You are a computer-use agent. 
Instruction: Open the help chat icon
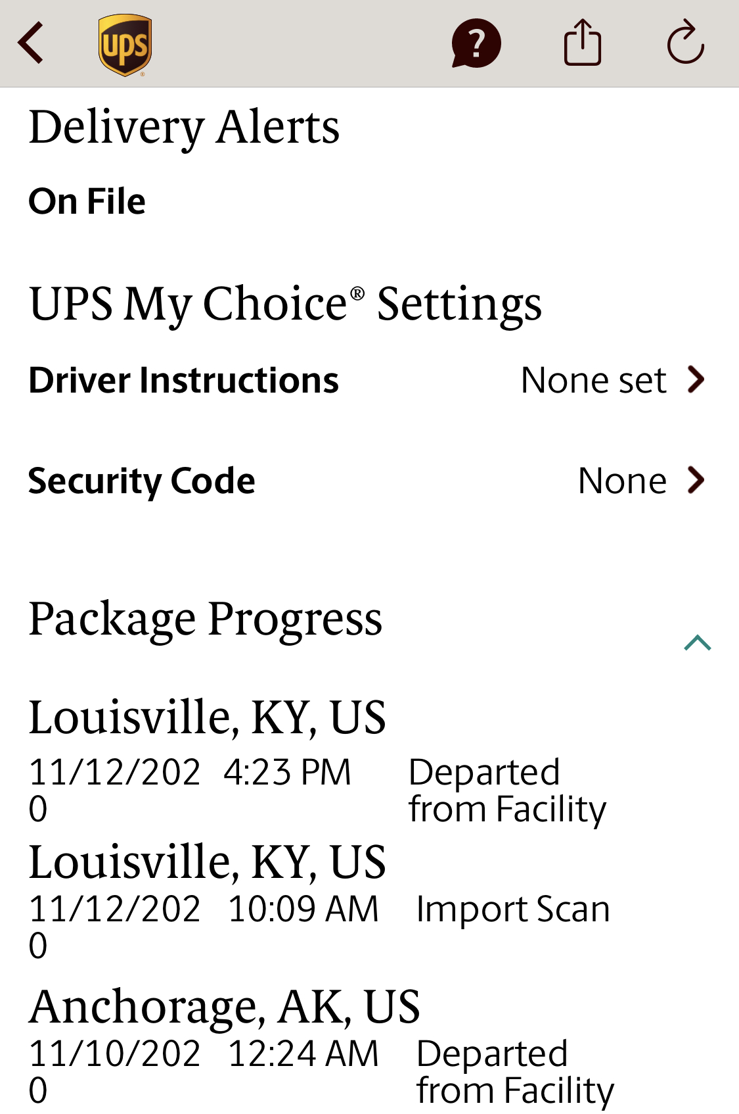476,43
